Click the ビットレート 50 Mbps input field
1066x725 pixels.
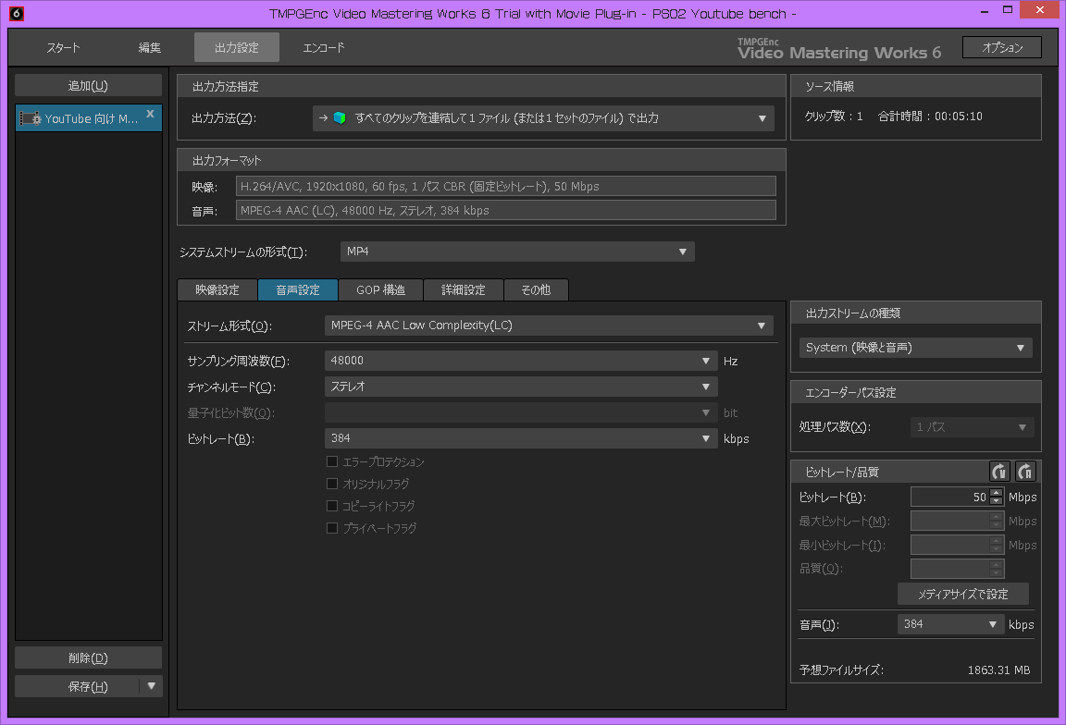click(950, 498)
